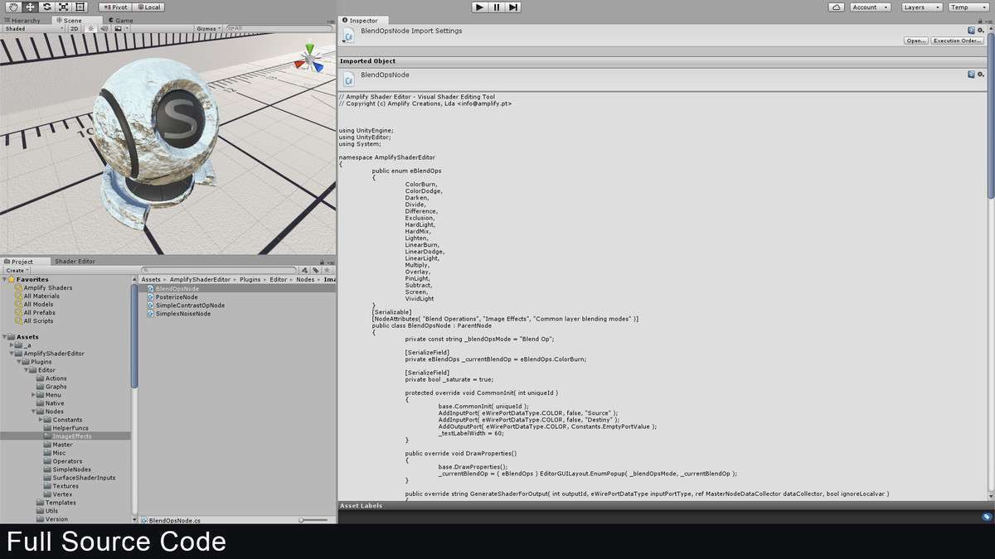Toggle Pivot handle position mode
This screenshot has height=559, width=995.
tap(115, 7)
